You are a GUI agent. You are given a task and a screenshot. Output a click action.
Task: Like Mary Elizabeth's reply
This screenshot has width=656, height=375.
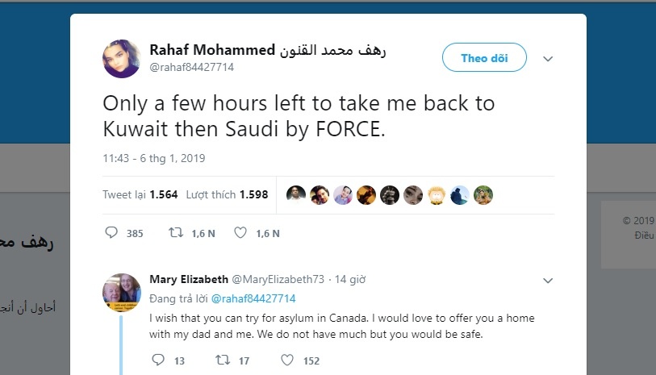[286, 360]
